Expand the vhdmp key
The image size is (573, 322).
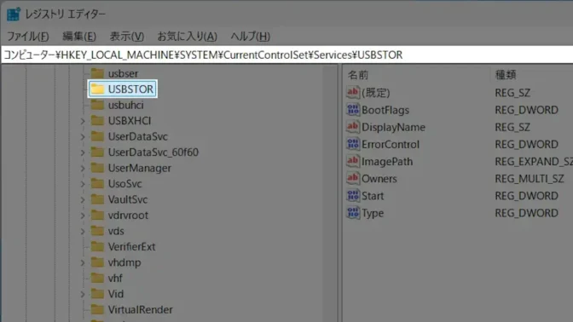(83, 263)
